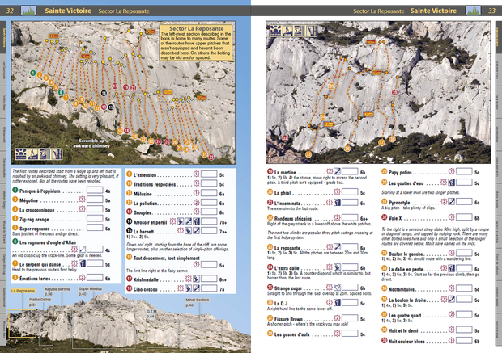Click the star rating icon for Mégotine
Screen dimensions: 502x353
[83, 200]
